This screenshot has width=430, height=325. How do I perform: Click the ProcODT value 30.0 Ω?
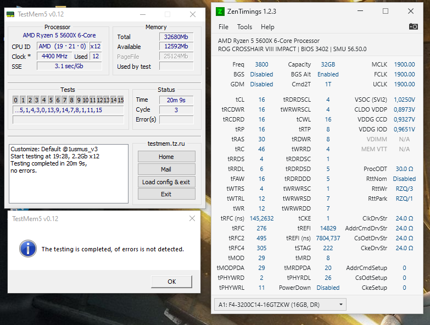tap(405, 169)
